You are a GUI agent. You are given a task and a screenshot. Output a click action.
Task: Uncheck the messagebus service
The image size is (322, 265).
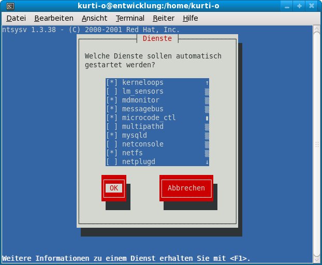112,109
